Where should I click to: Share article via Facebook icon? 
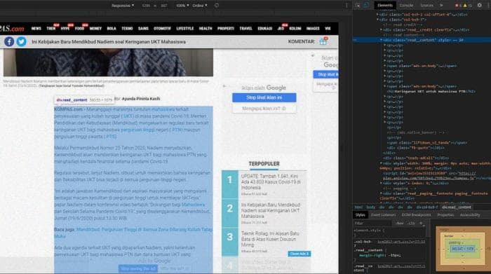[8, 41]
